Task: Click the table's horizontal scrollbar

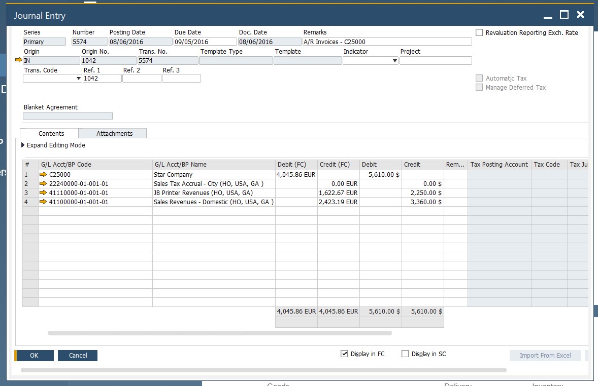Action: click(x=219, y=333)
